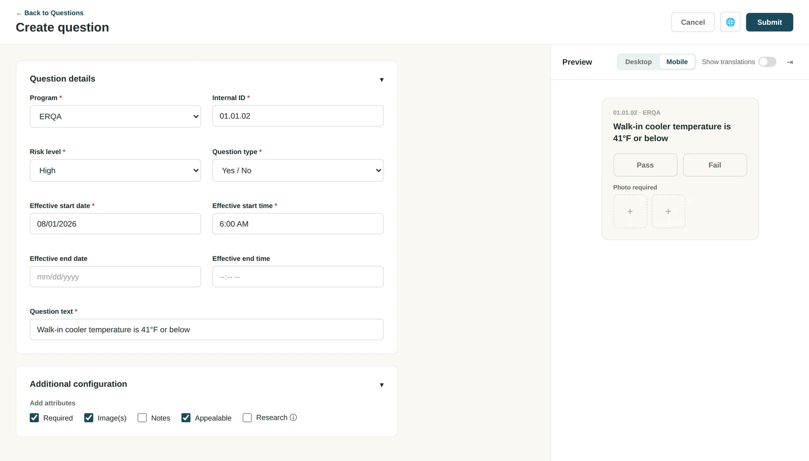Collapse the Question details section
The height and width of the screenshot is (461, 809).
(x=381, y=80)
